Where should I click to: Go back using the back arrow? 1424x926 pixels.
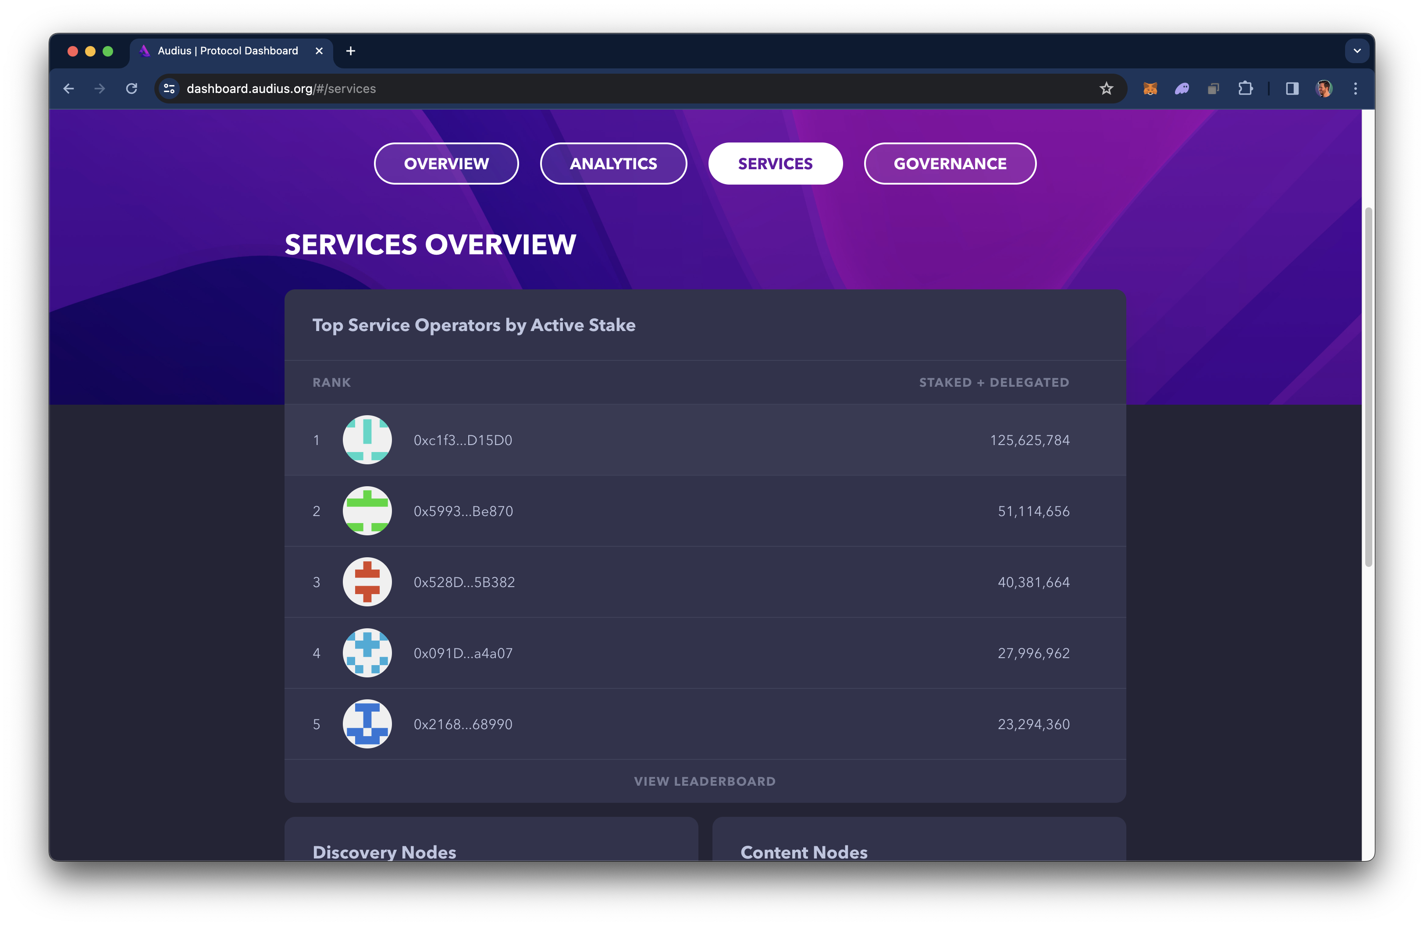pos(69,89)
